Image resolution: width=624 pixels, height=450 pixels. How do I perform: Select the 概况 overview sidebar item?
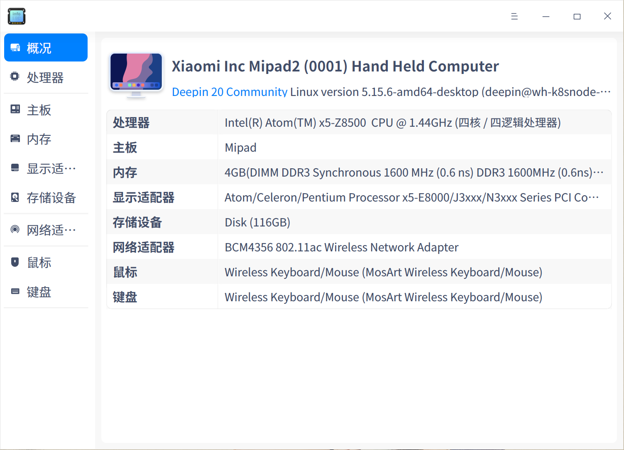click(x=46, y=48)
